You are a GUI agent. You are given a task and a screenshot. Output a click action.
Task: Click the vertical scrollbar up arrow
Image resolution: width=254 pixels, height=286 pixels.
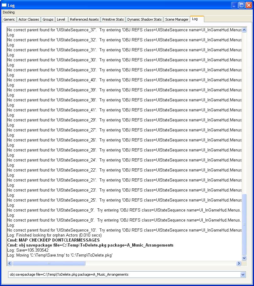click(x=244, y=30)
